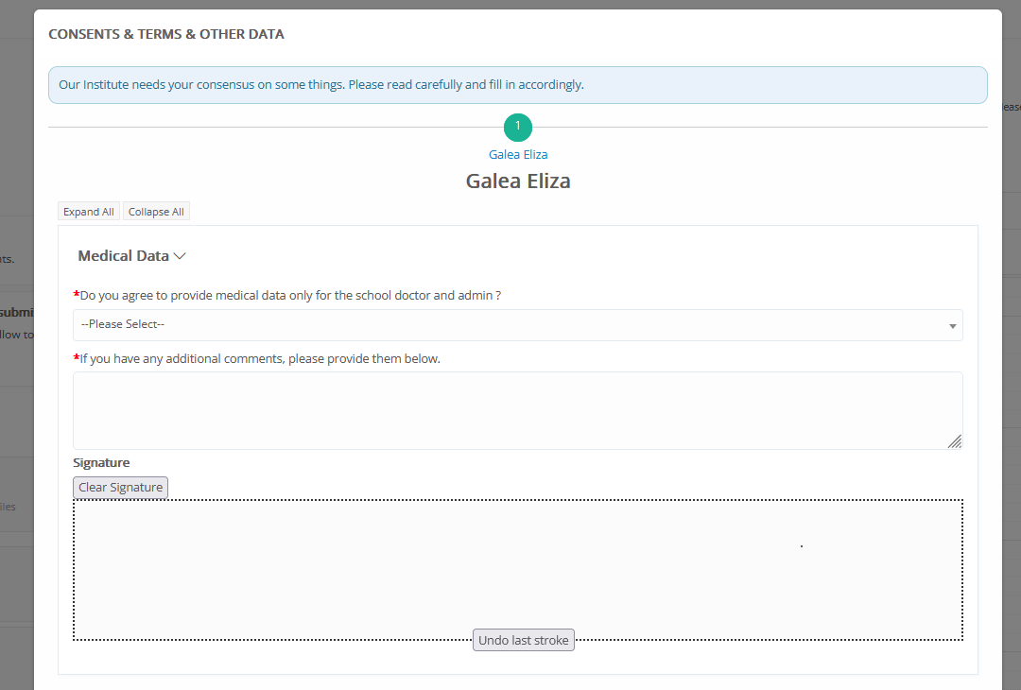Click the dropdown arrow in the consent select
Viewport: 1021px width, 690px height.
tap(951, 326)
